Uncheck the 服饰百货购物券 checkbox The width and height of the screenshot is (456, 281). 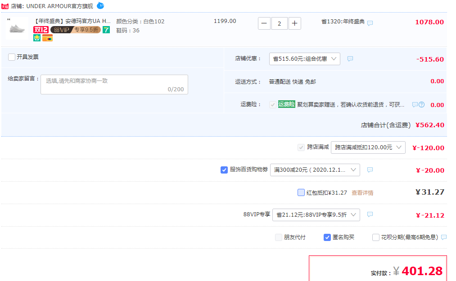click(x=224, y=169)
